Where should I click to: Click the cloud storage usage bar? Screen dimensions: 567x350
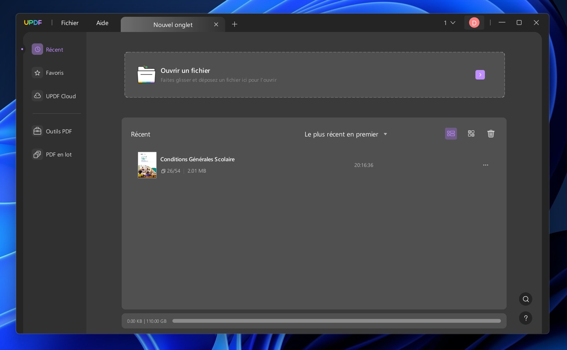pyautogui.click(x=336, y=321)
